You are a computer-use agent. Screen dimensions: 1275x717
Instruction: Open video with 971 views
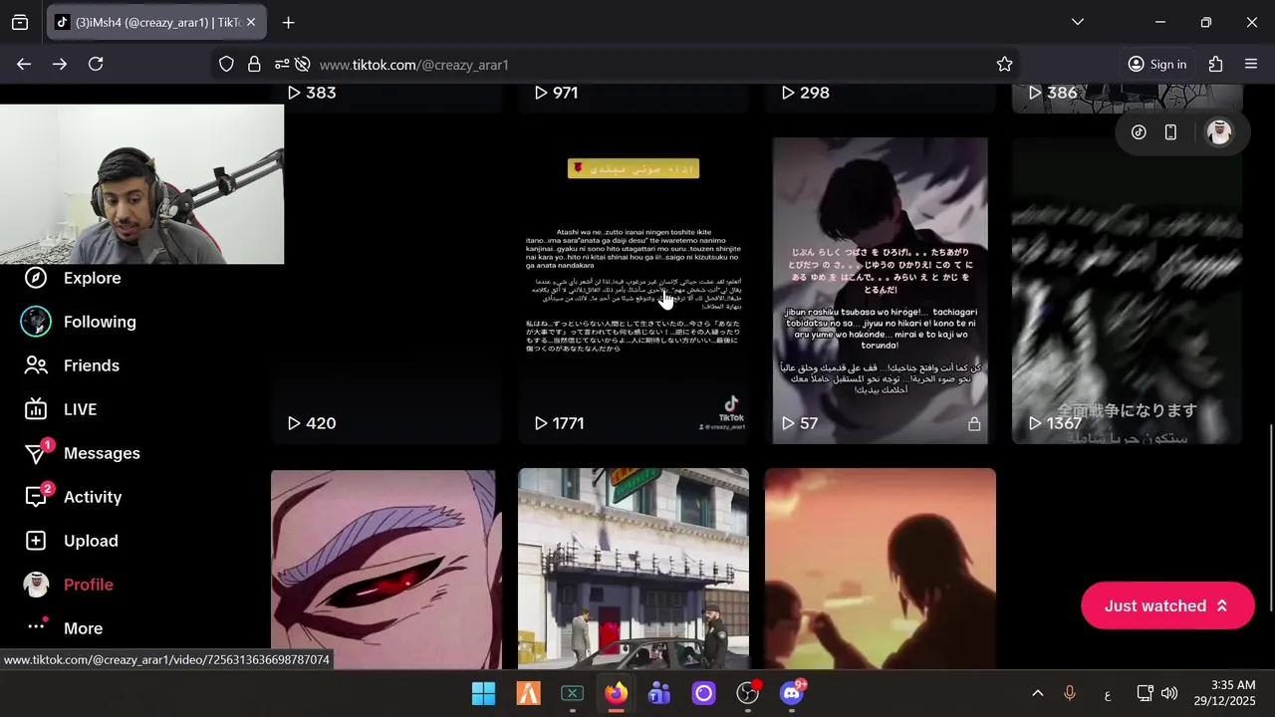pos(634,99)
